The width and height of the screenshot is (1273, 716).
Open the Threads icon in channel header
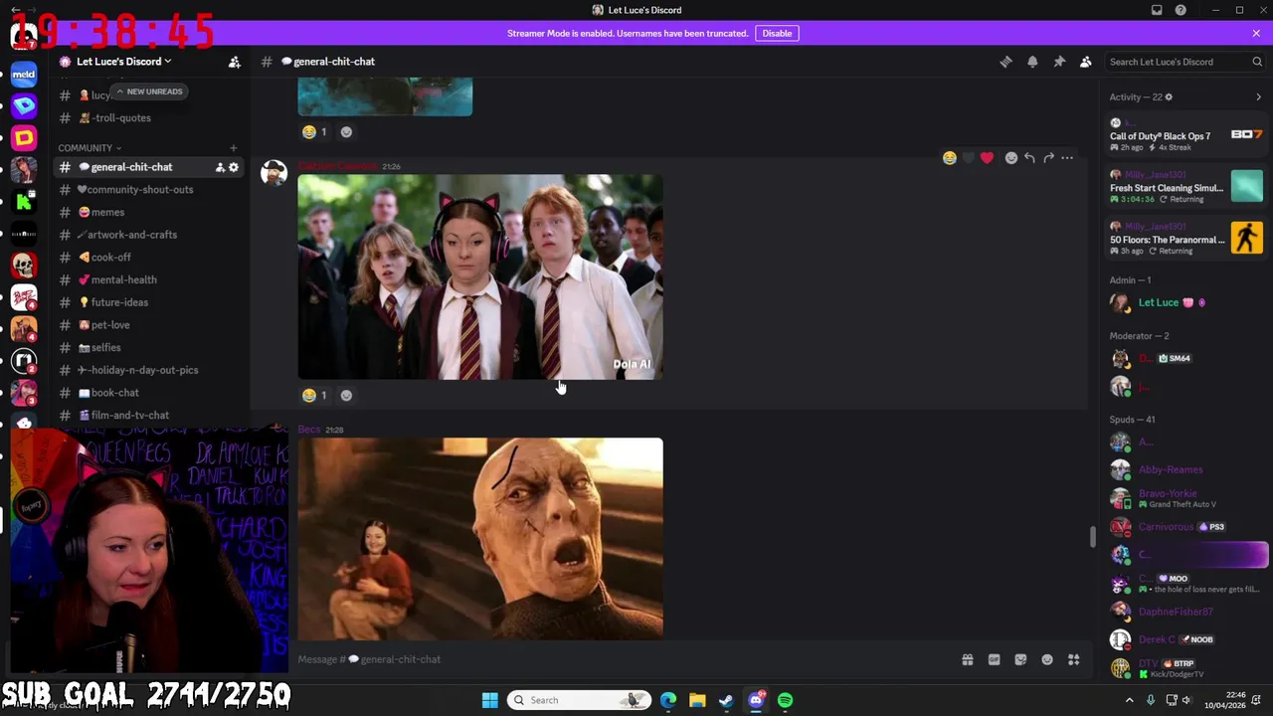[1005, 62]
